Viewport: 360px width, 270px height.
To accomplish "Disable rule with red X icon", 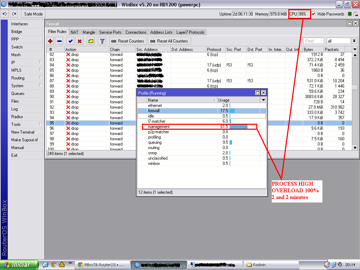I will click(79, 41).
